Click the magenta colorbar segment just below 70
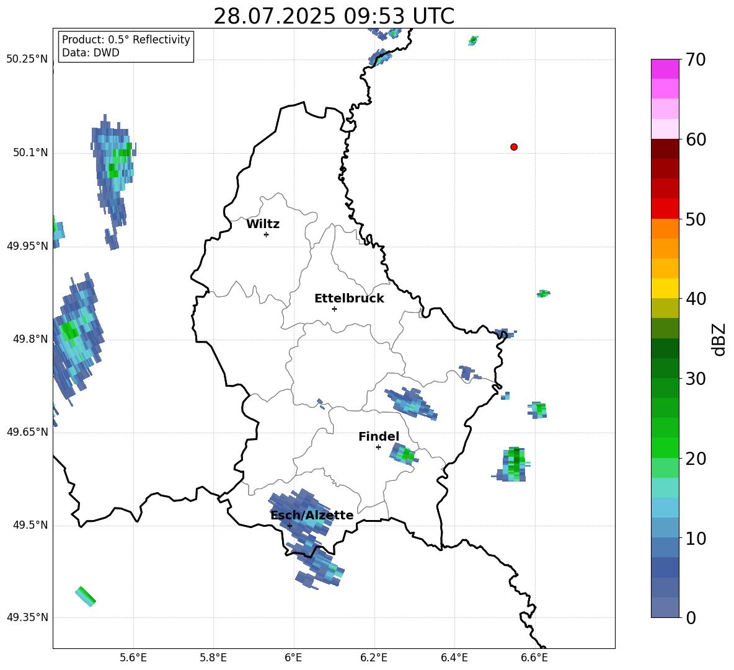Screen dimensions: 734x670 (x=665, y=69)
